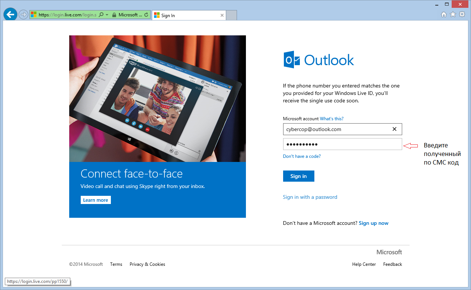Click the masked code entry field

342,144
